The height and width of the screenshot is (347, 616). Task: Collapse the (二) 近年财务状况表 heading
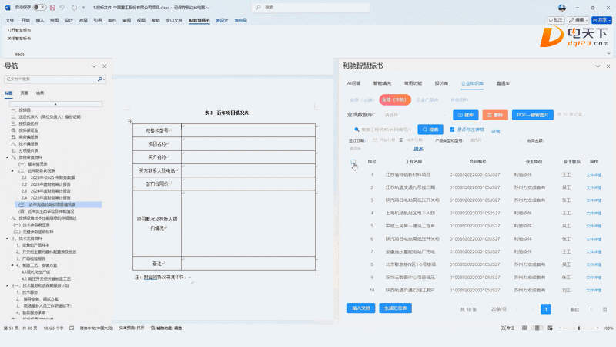click(x=12, y=170)
